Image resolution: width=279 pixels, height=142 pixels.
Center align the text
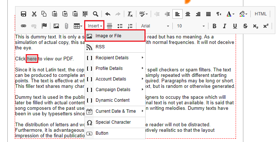coord(188,14)
